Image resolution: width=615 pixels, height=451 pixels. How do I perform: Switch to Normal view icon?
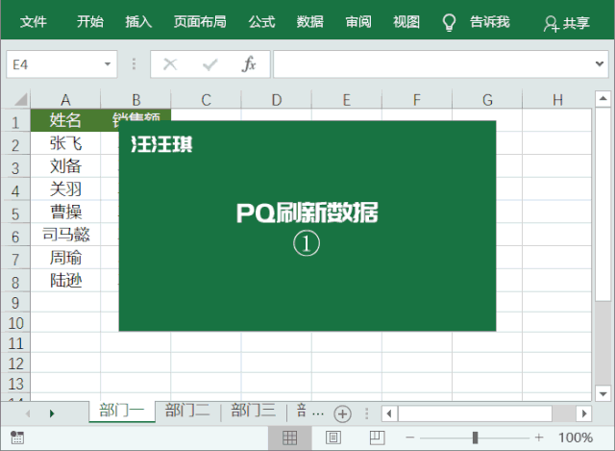(x=289, y=438)
